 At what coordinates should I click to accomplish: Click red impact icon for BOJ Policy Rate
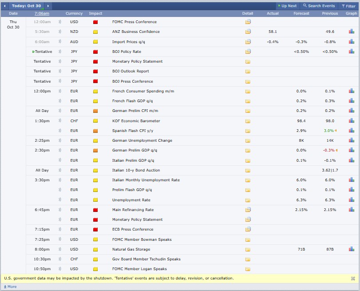point(95,52)
